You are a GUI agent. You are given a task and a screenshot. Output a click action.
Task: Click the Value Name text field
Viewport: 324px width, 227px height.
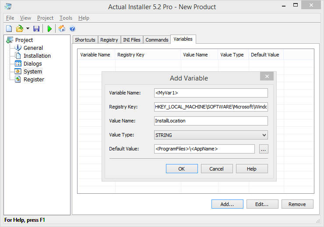click(211, 121)
